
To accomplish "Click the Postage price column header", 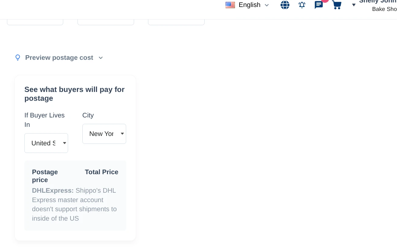I will click(45, 176).
